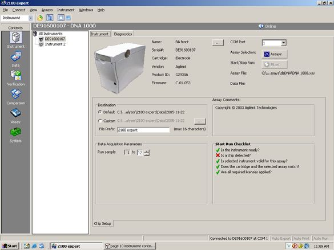The image size is (334, 250).
Task: Click the Start run button
Action: [275, 64]
